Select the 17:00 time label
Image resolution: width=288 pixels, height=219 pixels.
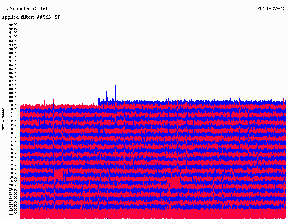tap(13, 161)
